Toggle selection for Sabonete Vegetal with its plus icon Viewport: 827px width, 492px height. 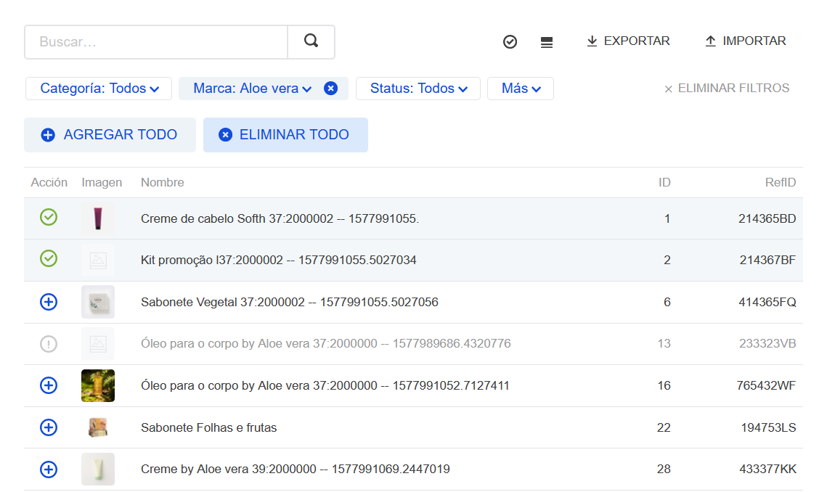click(49, 302)
